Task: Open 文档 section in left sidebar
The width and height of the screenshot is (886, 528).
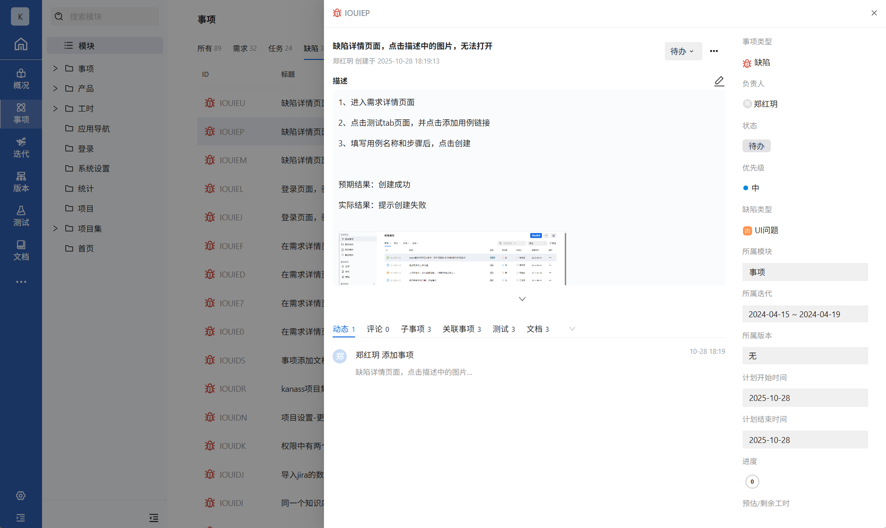Action: click(x=21, y=251)
